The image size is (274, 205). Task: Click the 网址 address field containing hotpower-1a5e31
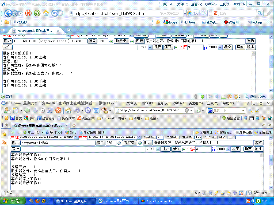pos(58,143)
